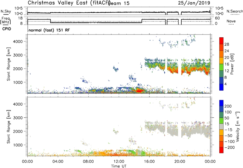The width and height of the screenshot is (243, 168).
Task: Click the 'N.Search' legend label
Action: click(x=234, y=11)
